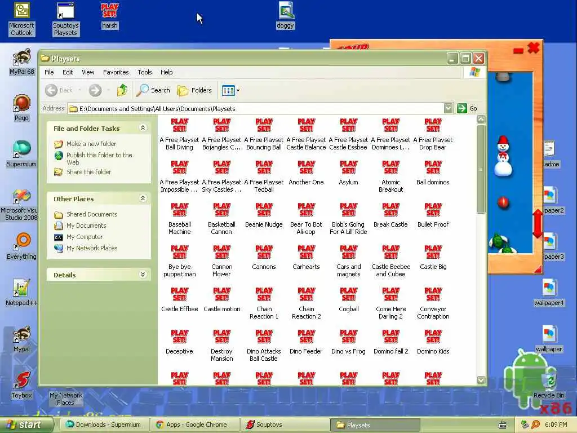Collapse the Other Places panel
Viewport: 577px width, 433px height.
pyautogui.click(x=143, y=198)
